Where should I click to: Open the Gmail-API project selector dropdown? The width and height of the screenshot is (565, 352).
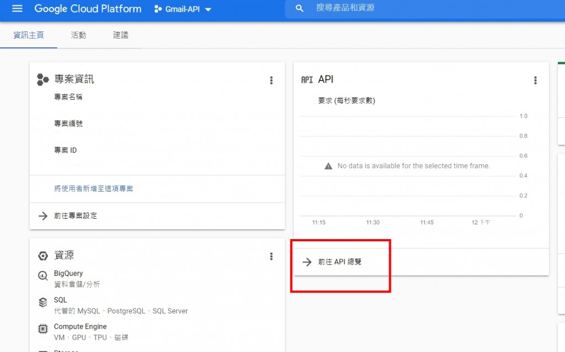[x=183, y=9]
